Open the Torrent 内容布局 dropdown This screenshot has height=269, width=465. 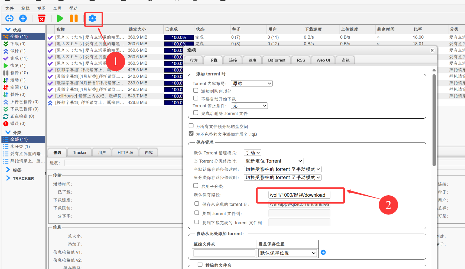tap(251, 83)
